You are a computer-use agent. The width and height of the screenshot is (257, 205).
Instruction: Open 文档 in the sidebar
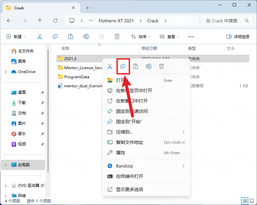coord(18,113)
